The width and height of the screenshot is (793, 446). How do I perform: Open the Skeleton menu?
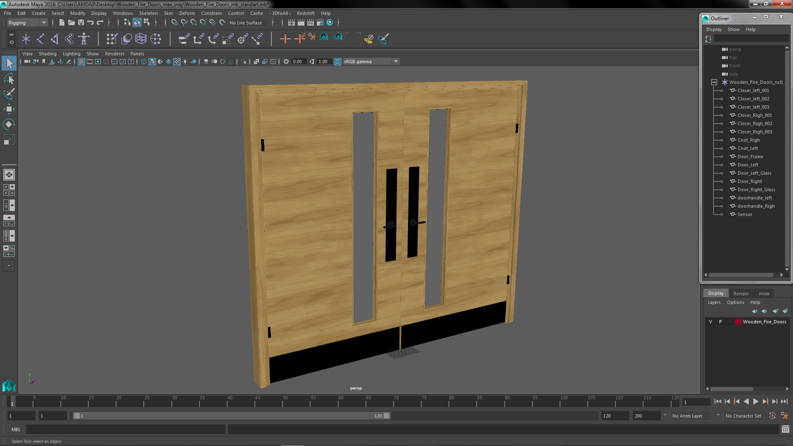point(148,13)
